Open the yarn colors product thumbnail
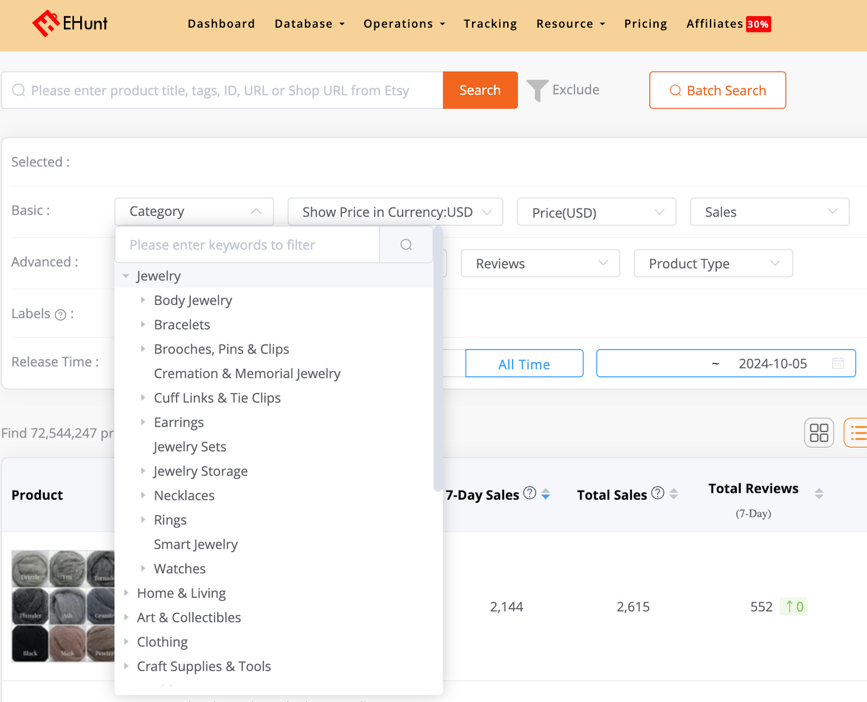The image size is (867, 702). 63,606
